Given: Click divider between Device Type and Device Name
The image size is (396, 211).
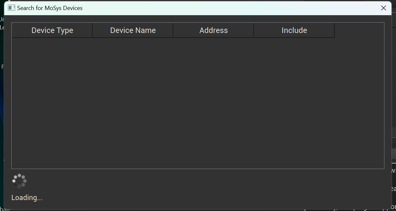Looking at the screenshot, I should [x=92, y=30].
